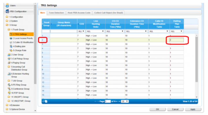Open the Host PBX Access Code tab
The image size is (208, 115).
tap(79, 13)
